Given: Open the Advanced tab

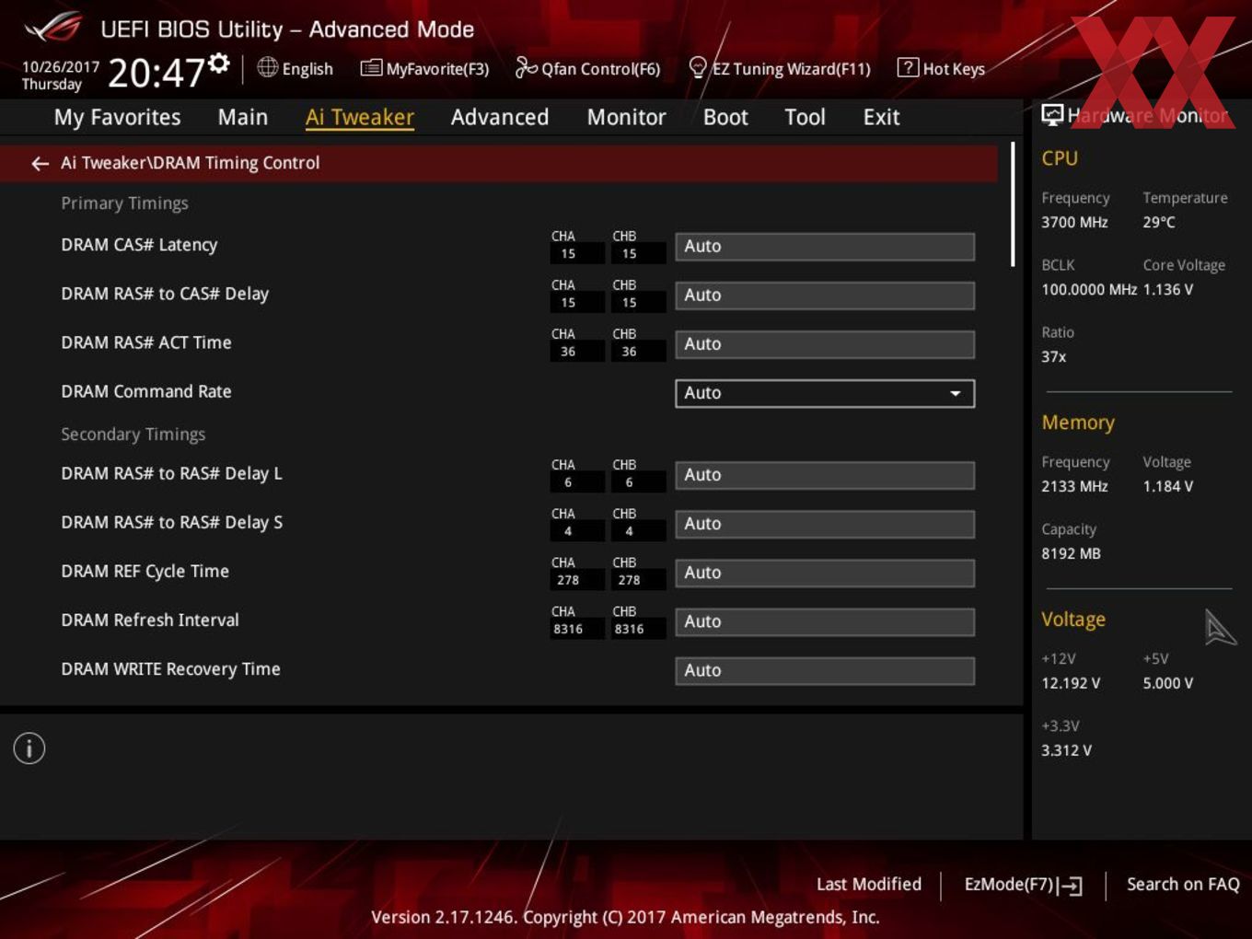Looking at the screenshot, I should coord(500,118).
